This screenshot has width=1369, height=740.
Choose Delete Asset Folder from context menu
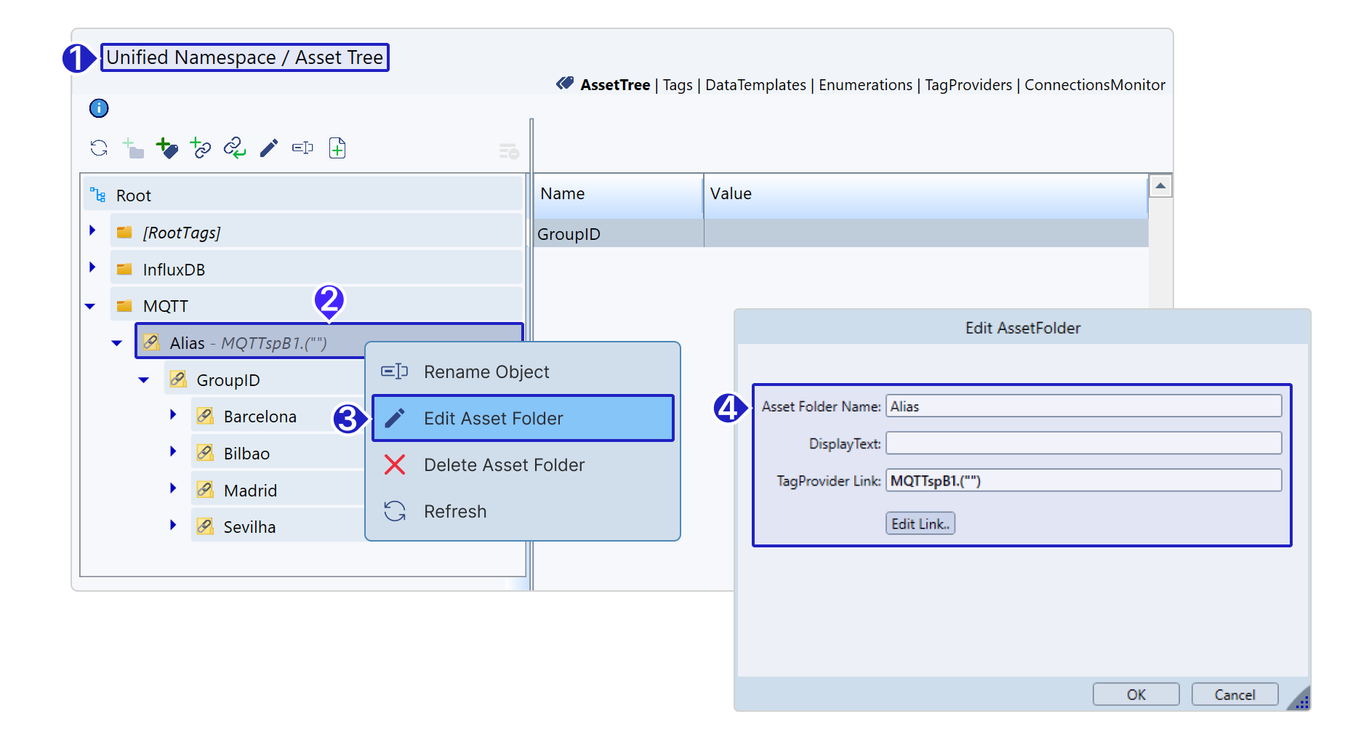pyautogui.click(x=504, y=465)
